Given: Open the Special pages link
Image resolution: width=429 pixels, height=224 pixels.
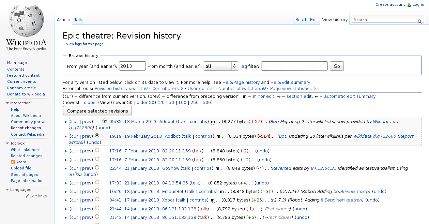Looking at the screenshot, I should click(x=25, y=175).
